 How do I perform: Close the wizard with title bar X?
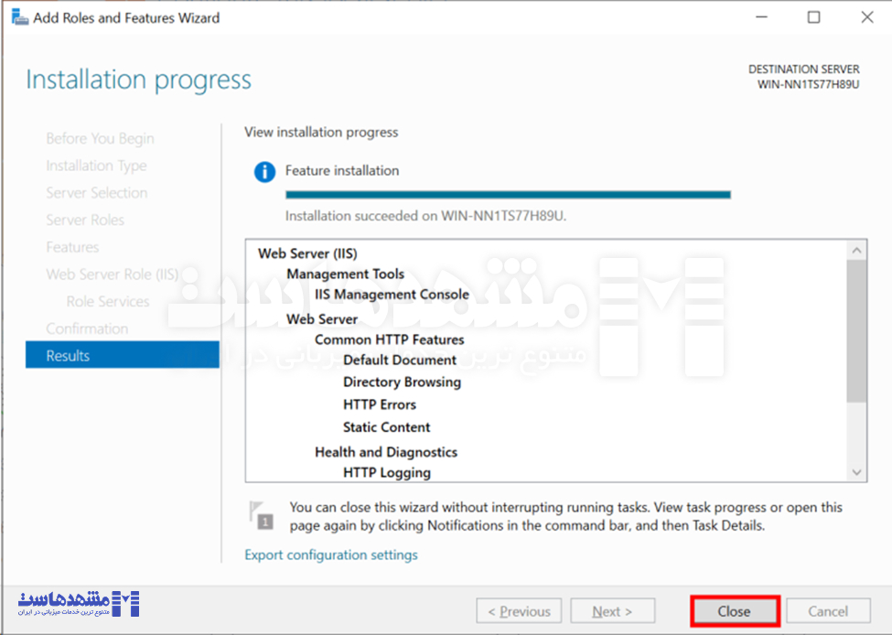[x=867, y=17]
